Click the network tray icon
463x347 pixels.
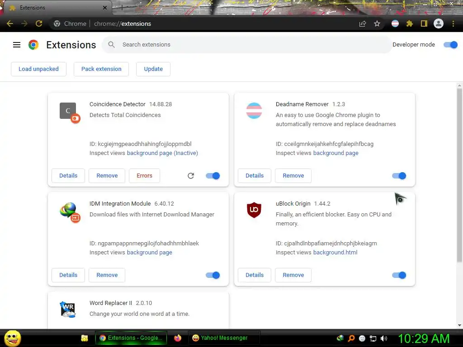373,338
